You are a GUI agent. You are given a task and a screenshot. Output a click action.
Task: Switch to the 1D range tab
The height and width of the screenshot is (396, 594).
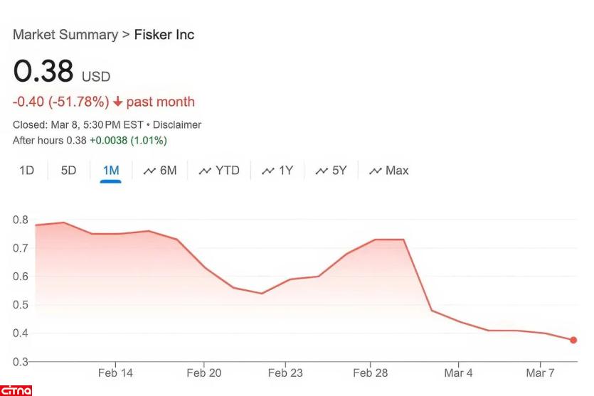click(26, 171)
